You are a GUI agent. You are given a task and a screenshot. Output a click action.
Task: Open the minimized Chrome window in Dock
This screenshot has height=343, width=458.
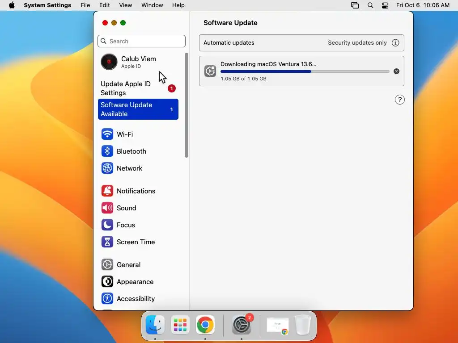pyautogui.click(x=277, y=325)
